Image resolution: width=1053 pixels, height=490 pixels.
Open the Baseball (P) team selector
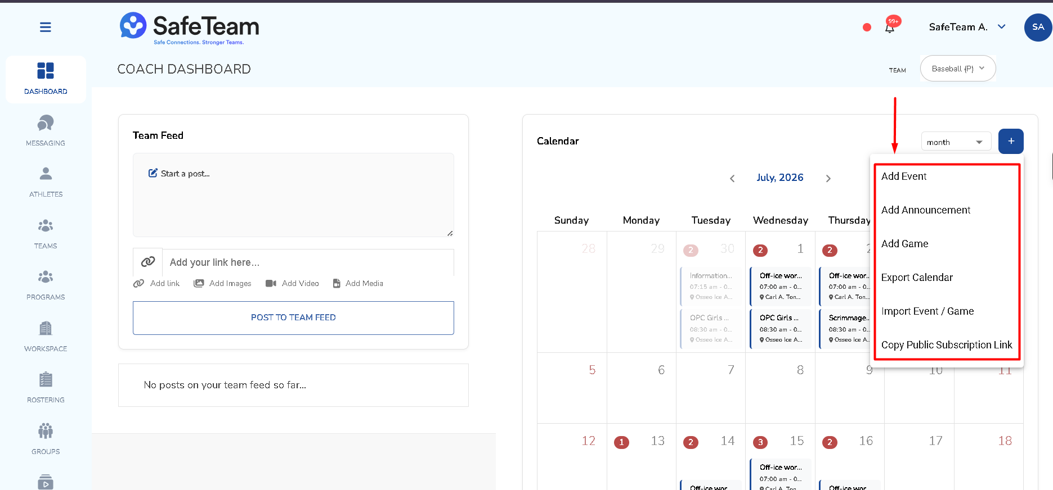pyautogui.click(x=958, y=69)
